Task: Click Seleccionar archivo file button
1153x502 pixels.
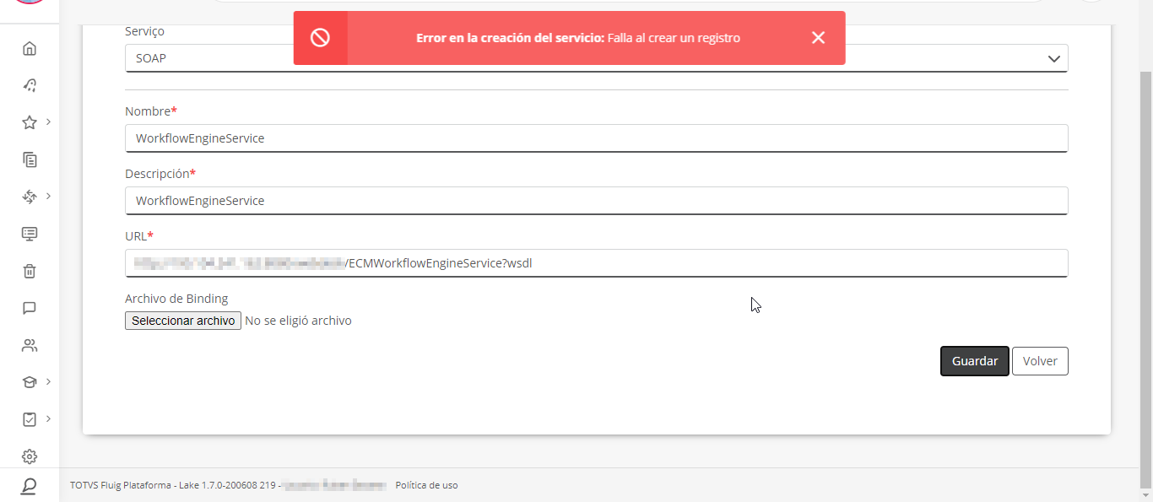Action: (x=183, y=321)
